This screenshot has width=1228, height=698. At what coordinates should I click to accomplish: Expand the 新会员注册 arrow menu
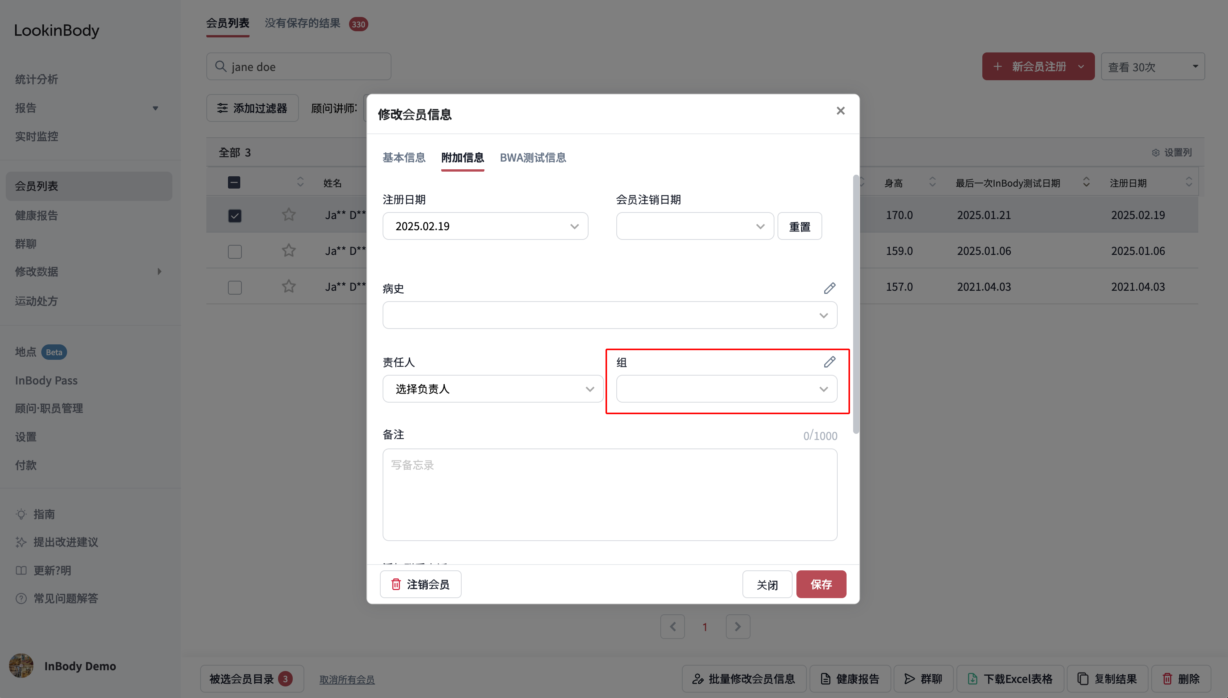click(1081, 66)
